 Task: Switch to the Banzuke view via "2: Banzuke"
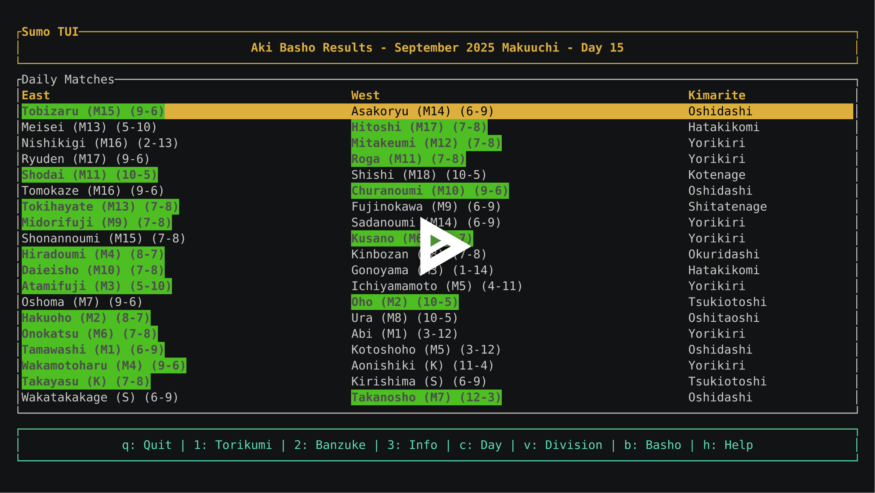tap(330, 444)
